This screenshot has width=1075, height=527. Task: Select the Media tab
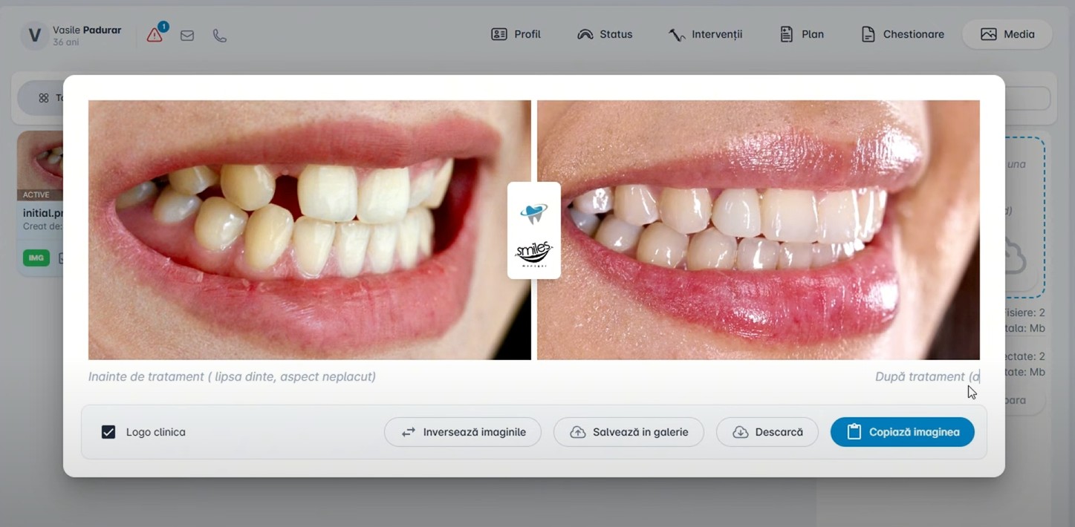tap(1007, 34)
